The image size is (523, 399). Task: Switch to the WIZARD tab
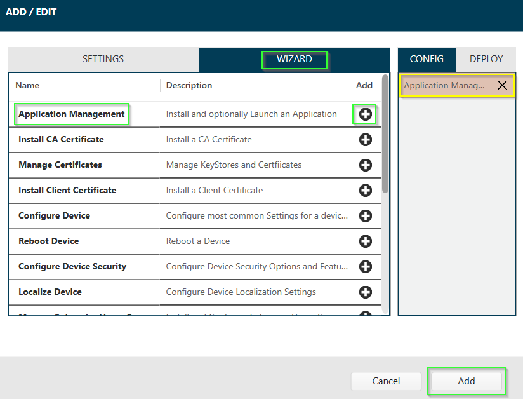click(x=294, y=59)
